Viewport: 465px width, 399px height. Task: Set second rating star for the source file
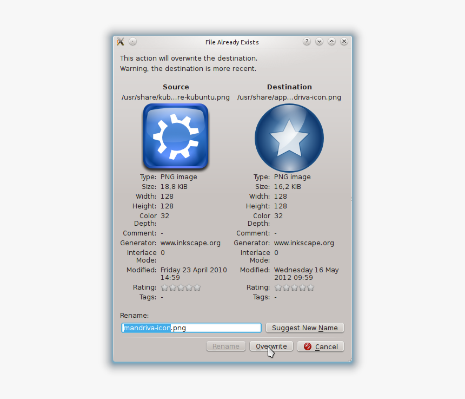[x=173, y=287]
